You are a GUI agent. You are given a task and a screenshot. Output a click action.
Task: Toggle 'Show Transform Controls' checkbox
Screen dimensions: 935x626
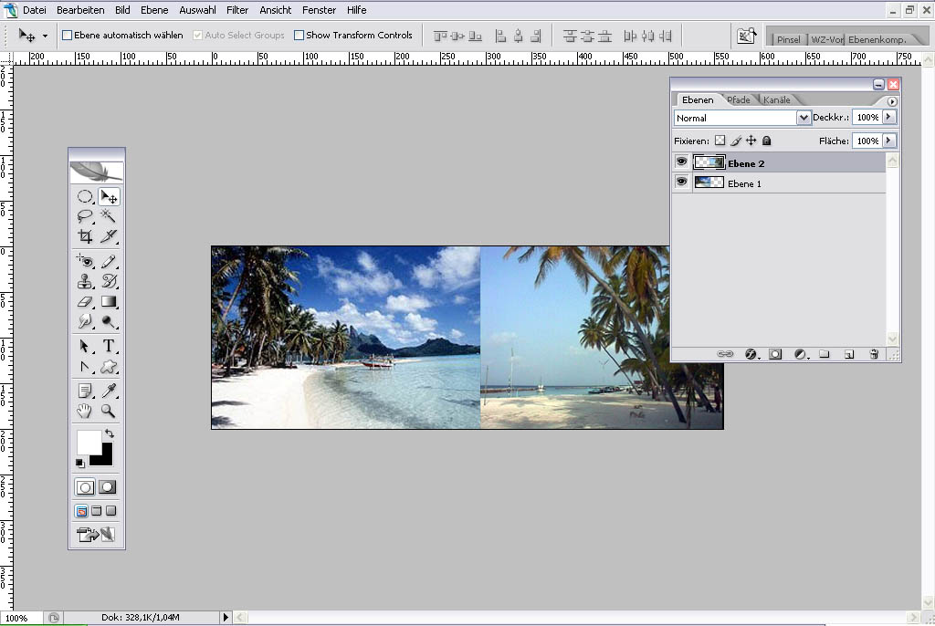pyautogui.click(x=299, y=36)
